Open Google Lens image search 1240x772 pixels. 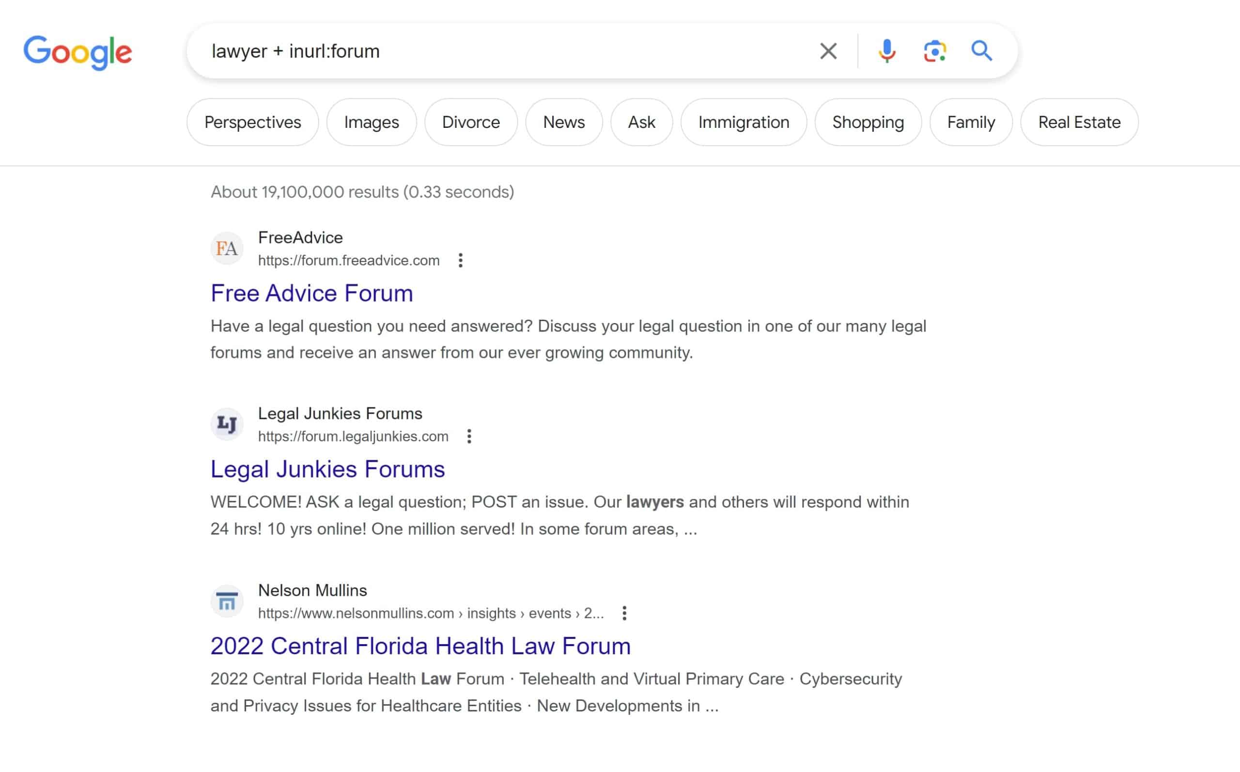point(935,51)
